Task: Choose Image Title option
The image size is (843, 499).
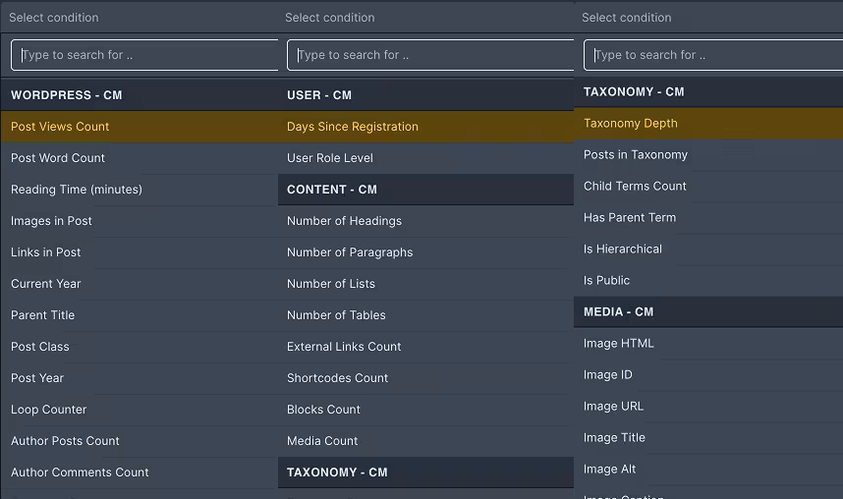Action: 708,438
